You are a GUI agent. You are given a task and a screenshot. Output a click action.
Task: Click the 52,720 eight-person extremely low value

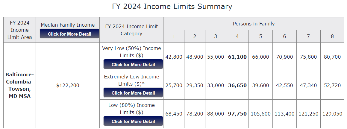click(332, 85)
